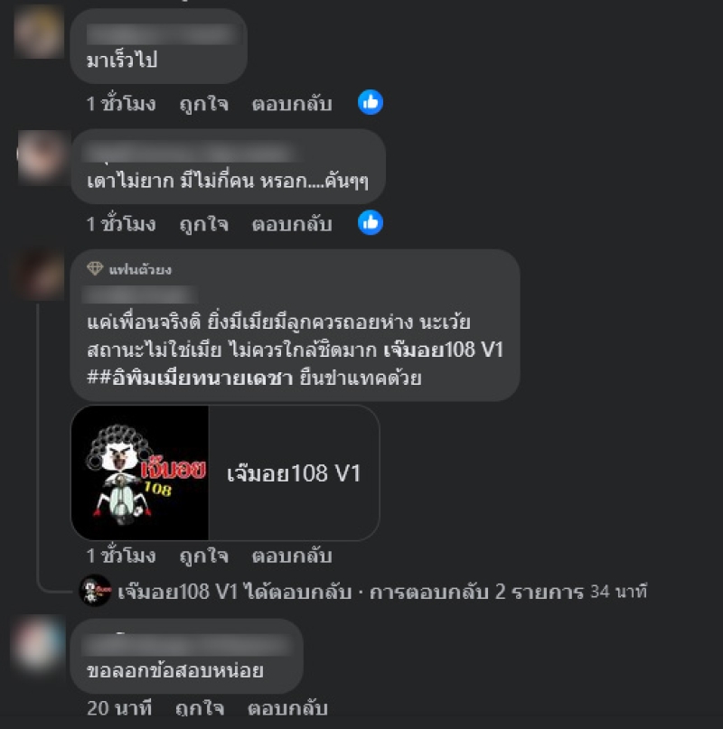Viewport: 723px width, 729px height.
Task: Click the เจ๊มอย108 V1 small reply avatar
Action: point(96,591)
